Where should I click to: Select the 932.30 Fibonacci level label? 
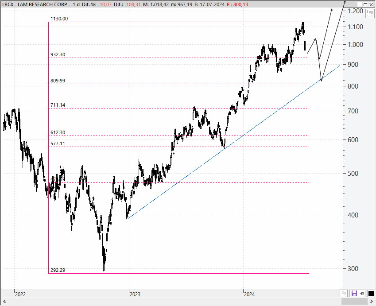coord(58,54)
